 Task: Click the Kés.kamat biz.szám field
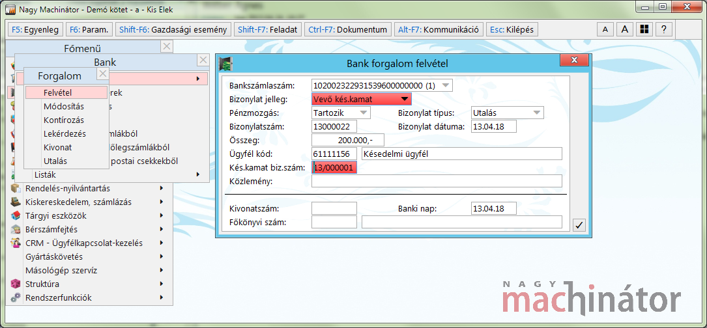[x=334, y=168]
